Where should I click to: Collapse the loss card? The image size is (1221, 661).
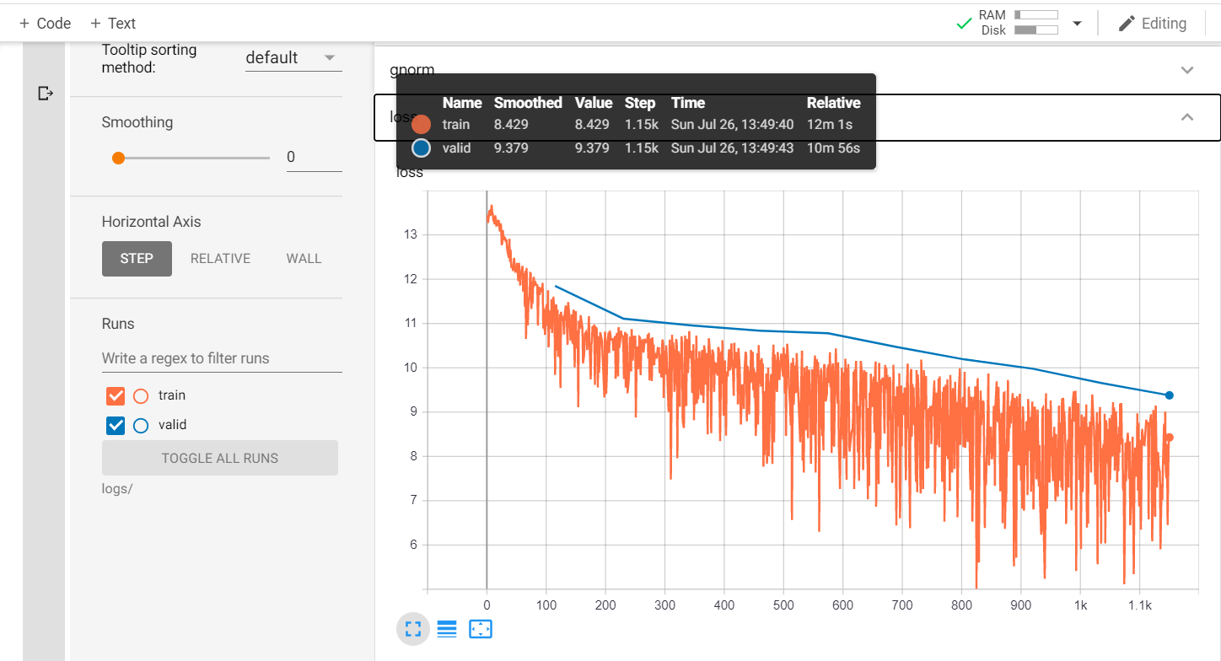[1186, 117]
